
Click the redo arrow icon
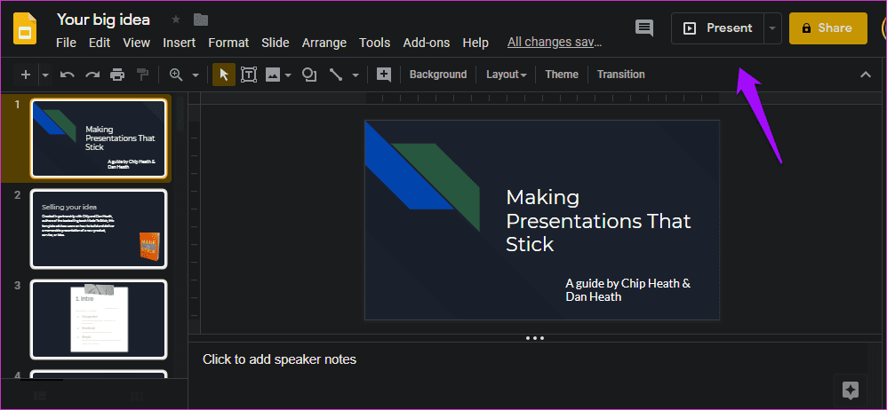(92, 75)
